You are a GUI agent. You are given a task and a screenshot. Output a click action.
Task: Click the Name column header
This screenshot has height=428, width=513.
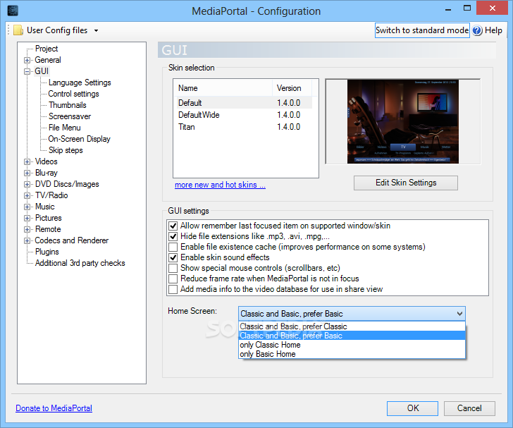[x=224, y=88]
